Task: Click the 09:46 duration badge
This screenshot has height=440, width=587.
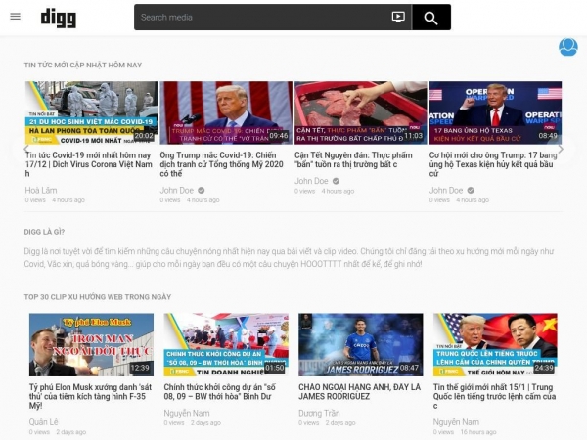Action: pyautogui.click(x=279, y=136)
